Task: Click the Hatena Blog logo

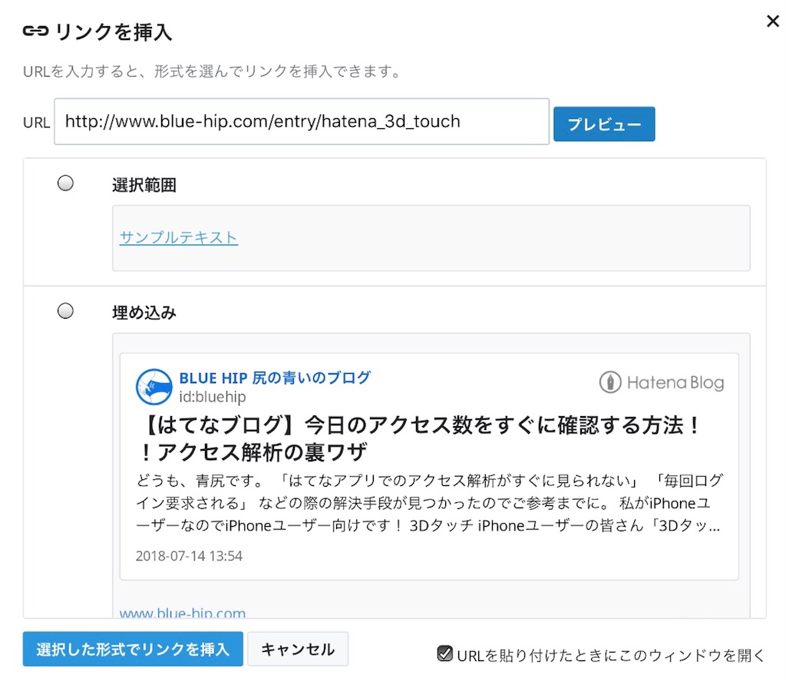Action: tap(662, 382)
